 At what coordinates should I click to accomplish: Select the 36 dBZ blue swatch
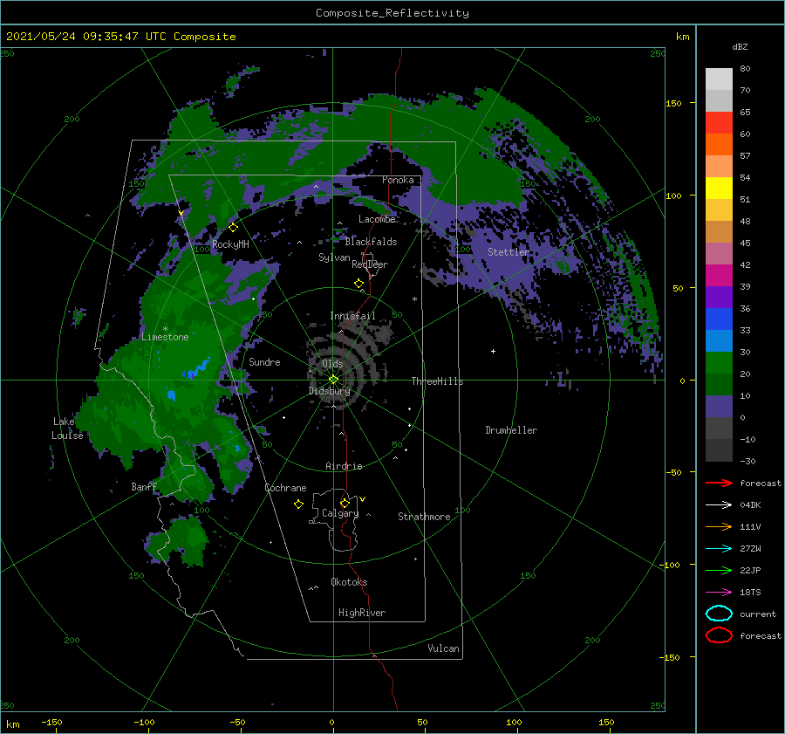(719, 319)
